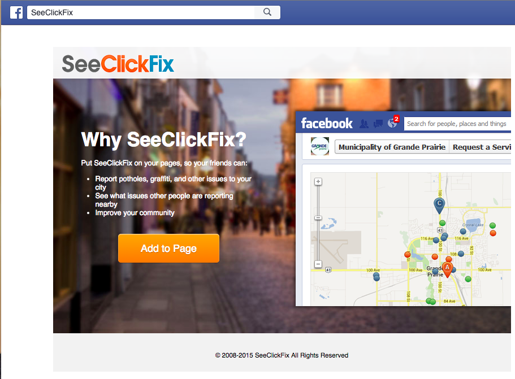Select the orange A map marker
The height and width of the screenshot is (379, 515).
pos(447,269)
